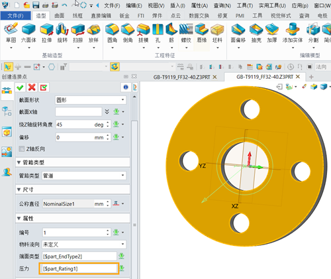Cancel using the red X button
Viewport: 331px width, 279px height.
[x=32, y=87]
